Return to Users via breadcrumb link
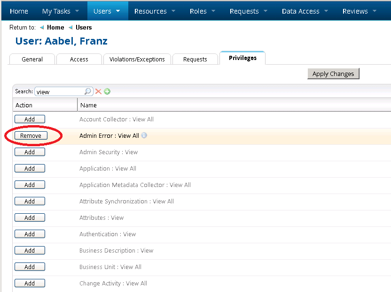 click(x=83, y=27)
